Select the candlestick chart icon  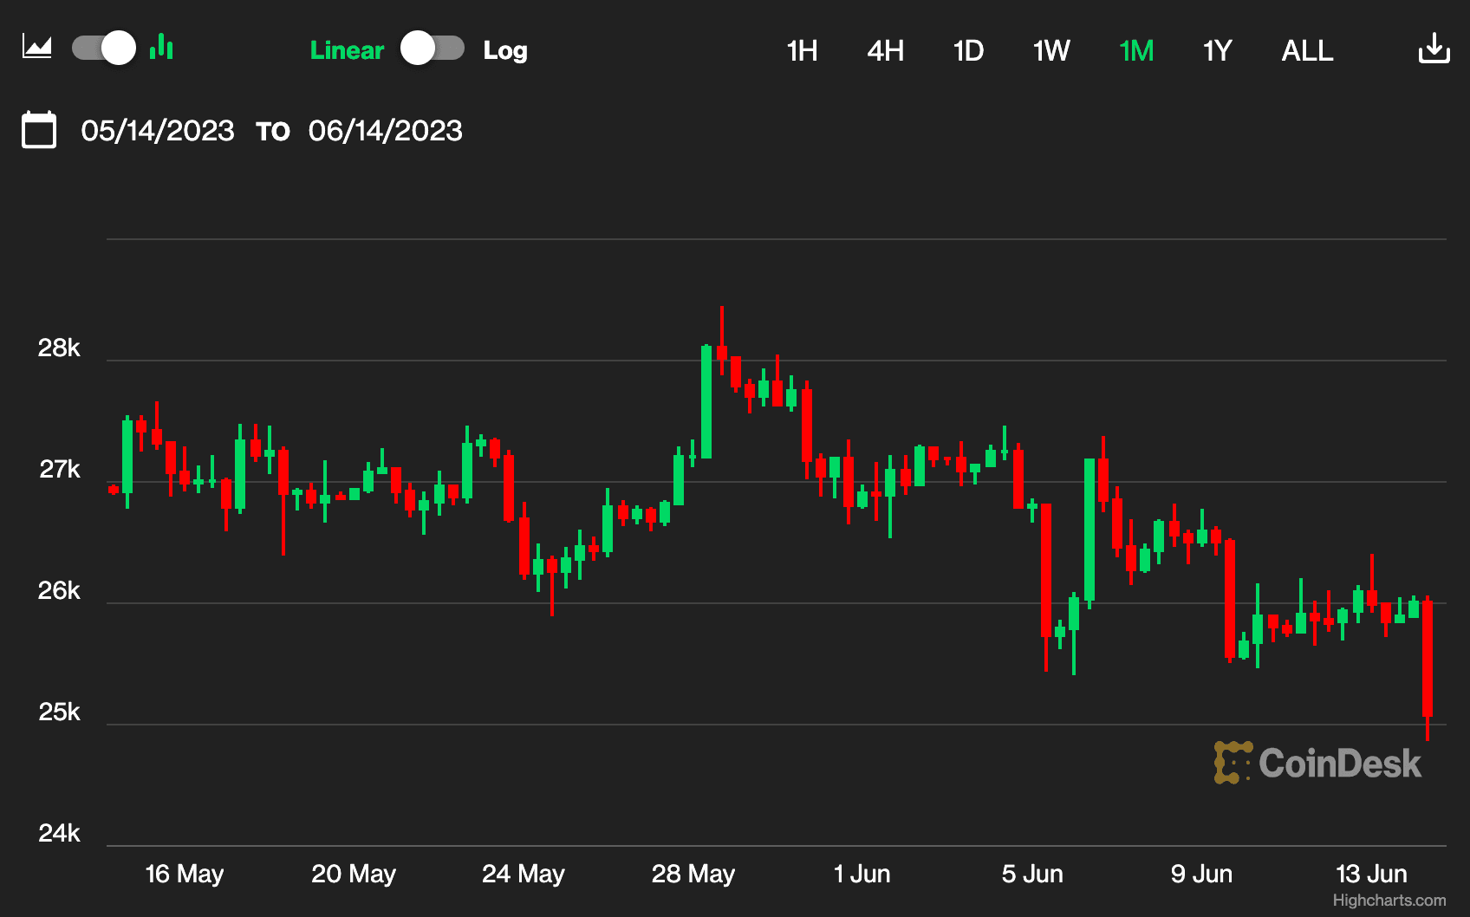click(x=161, y=47)
